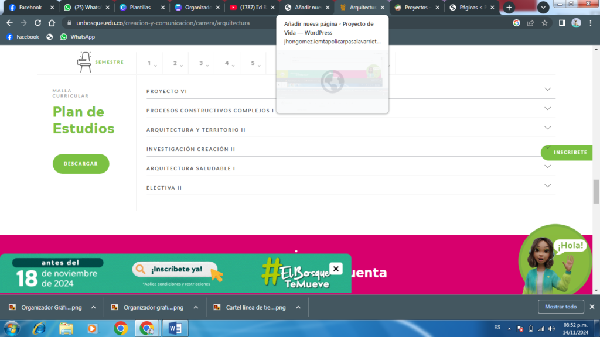
Task: Expand PROCESOS CONSTRUCTIVOS COMPLEJOS I details
Action: tap(547, 109)
